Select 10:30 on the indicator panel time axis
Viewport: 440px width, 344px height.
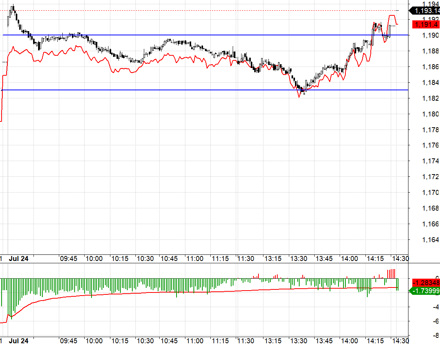point(145,341)
